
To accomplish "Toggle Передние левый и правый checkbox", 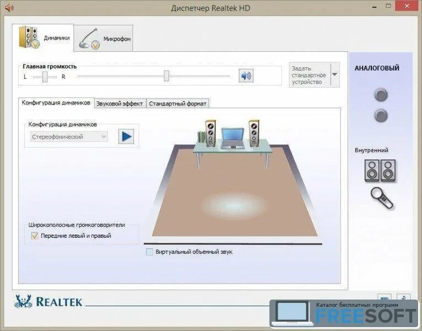I will click(35, 236).
